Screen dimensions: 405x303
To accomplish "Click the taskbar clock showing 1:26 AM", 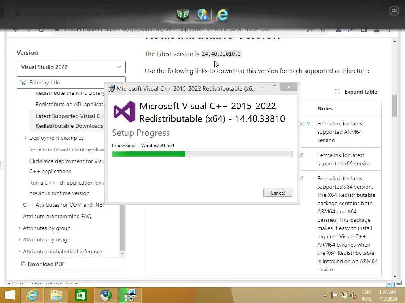I will (x=388, y=296).
